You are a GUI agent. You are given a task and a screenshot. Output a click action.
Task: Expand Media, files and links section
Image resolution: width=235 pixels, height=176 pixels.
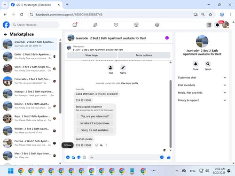pos(202,93)
